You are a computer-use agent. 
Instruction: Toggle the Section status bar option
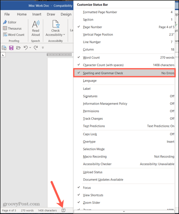[124, 20]
